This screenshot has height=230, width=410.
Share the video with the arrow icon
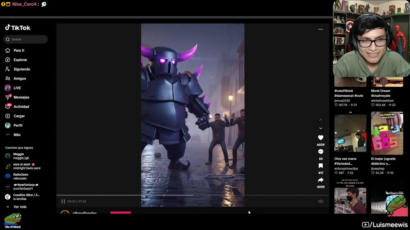pyautogui.click(x=321, y=180)
